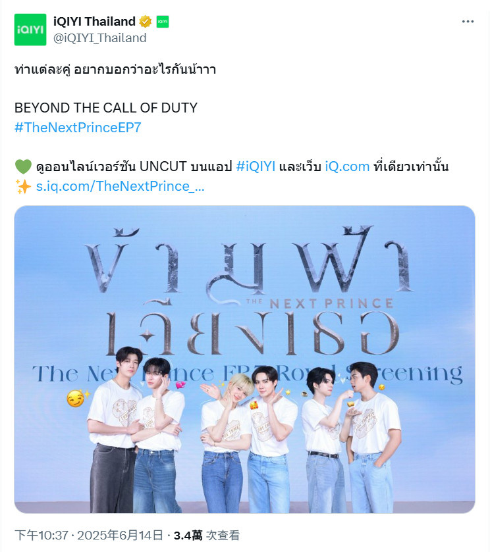Click the smirking emoji sticker in the photo
The image size is (490, 552).
point(76,399)
